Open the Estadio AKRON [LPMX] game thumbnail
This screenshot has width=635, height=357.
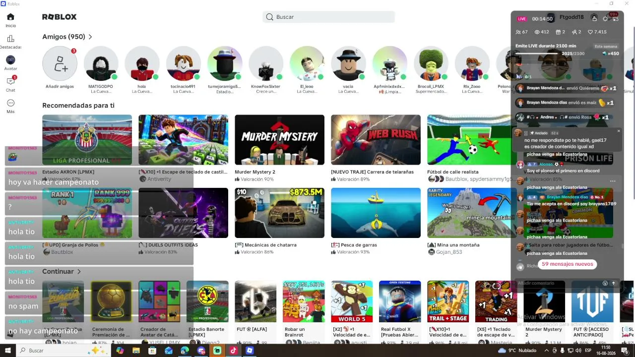(87, 140)
